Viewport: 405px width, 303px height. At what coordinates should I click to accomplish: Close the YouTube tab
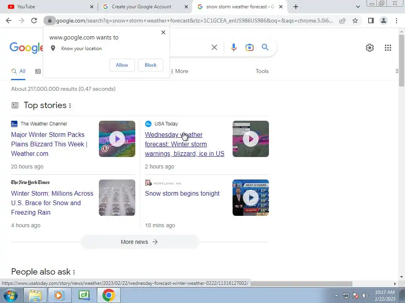point(92,7)
